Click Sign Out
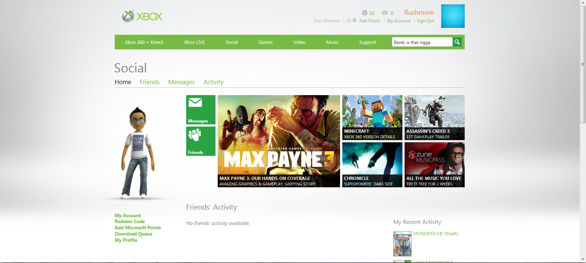Screen dimensions: 586x263 tap(425, 21)
